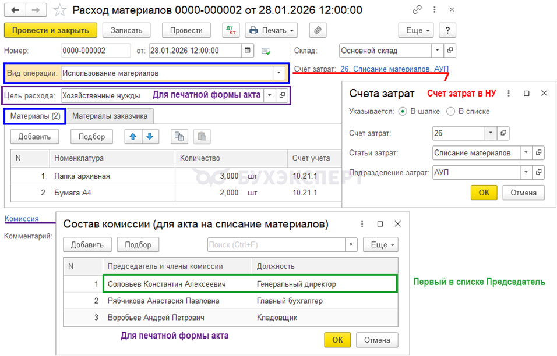Confirm Счета затрат dialog with OK
The image size is (557, 356).
pyautogui.click(x=484, y=193)
